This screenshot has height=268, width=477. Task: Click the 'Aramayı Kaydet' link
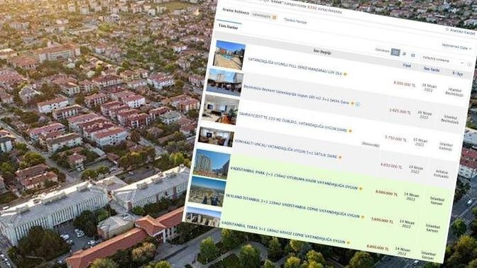tap(462, 31)
